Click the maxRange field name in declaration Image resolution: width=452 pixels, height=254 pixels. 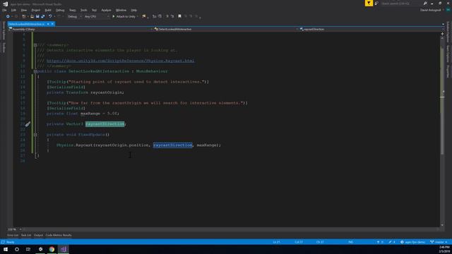90,114
